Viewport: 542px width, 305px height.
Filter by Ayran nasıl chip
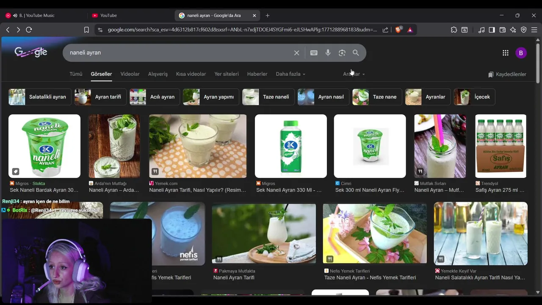click(323, 97)
